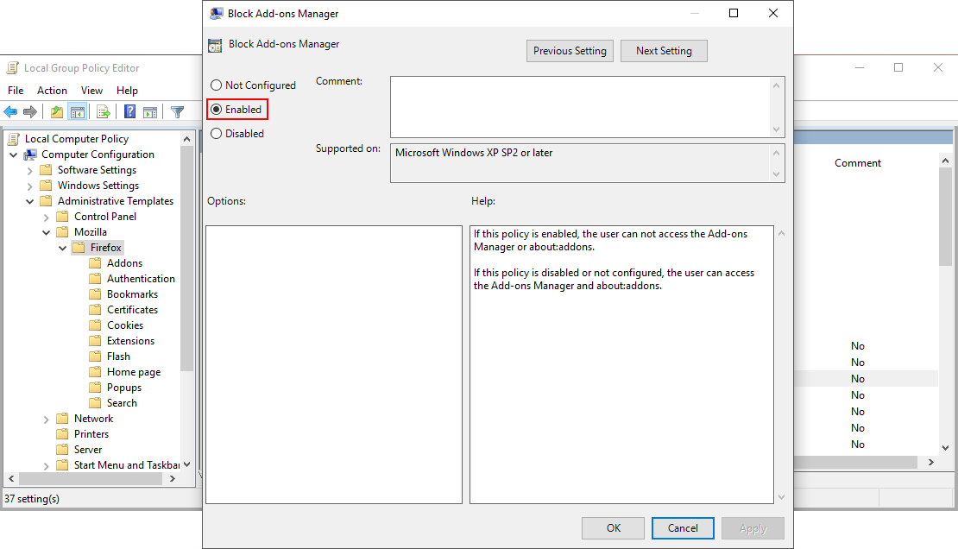This screenshot has width=958, height=549.
Task: Select the Popups tree item
Action: [x=124, y=388]
